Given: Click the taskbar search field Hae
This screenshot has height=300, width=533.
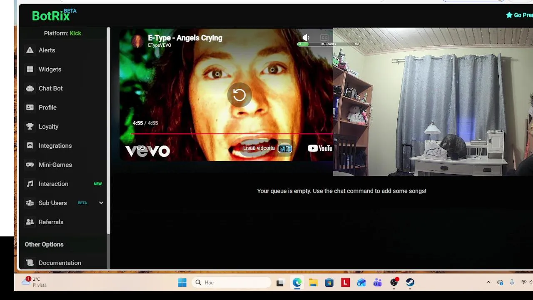Looking at the screenshot, I should pyautogui.click(x=232, y=282).
